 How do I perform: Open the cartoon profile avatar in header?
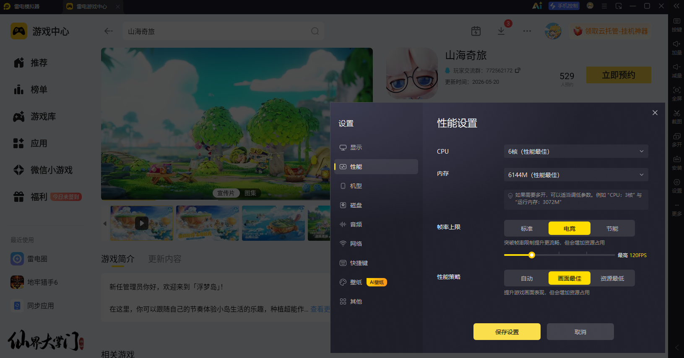[553, 31]
